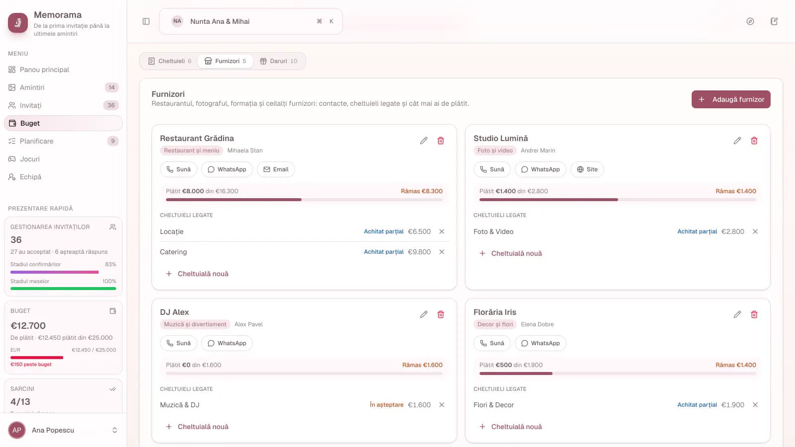Open the compass icon in the header
The width and height of the screenshot is (795, 447).
click(750, 21)
